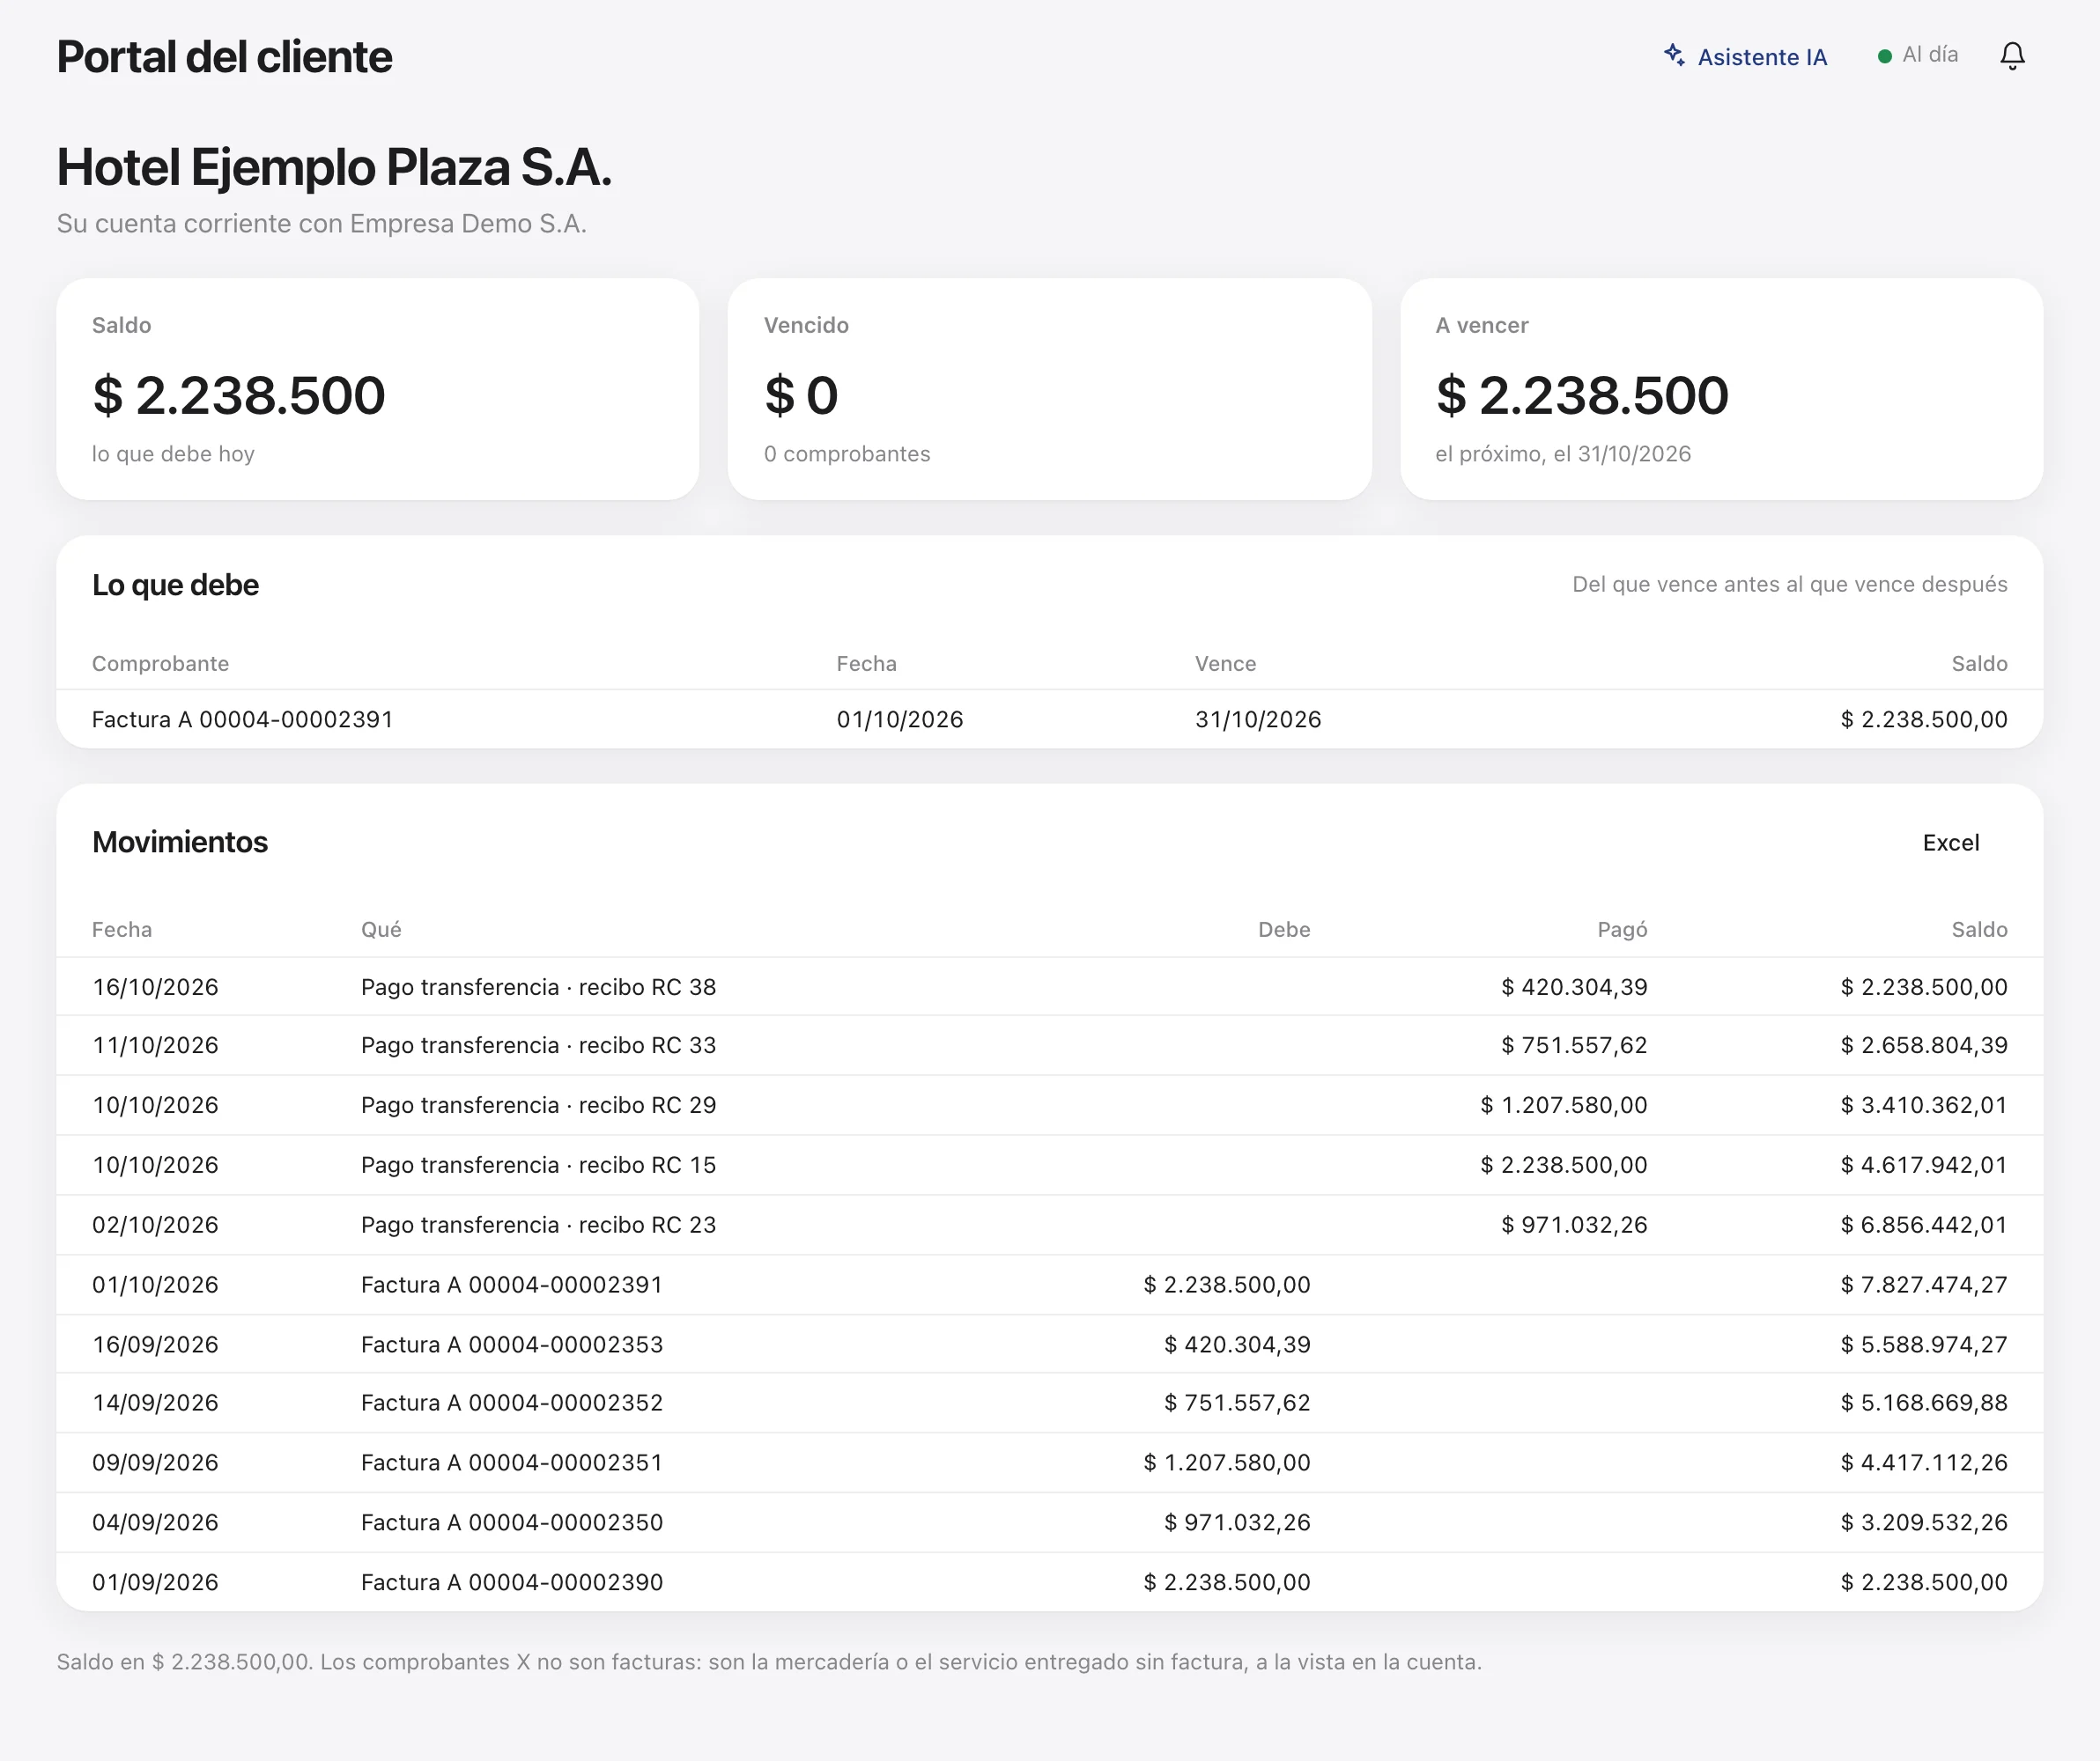
Task: Click 'Del que vence antes al que vence después'
Action: (1789, 585)
